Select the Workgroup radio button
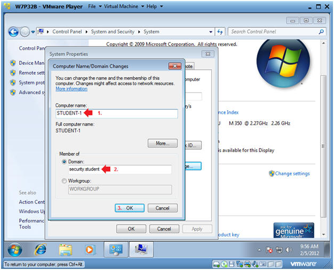Image resolution: width=334 pixels, height=270 pixels. 64,181
